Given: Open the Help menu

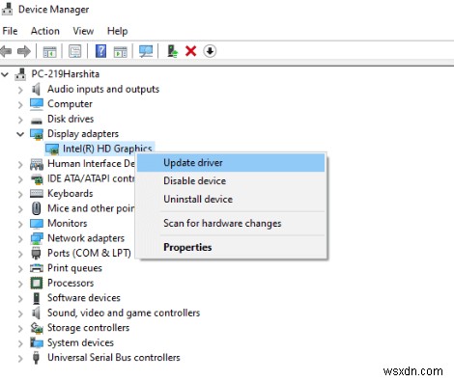Looking at the screenshot, I should pyautogui.click(x=117, y=31).
